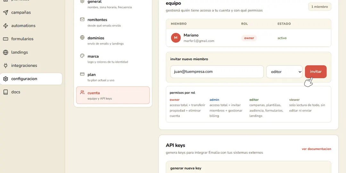
Task: Click the integraciones plug icon
Action: [5, 66]
